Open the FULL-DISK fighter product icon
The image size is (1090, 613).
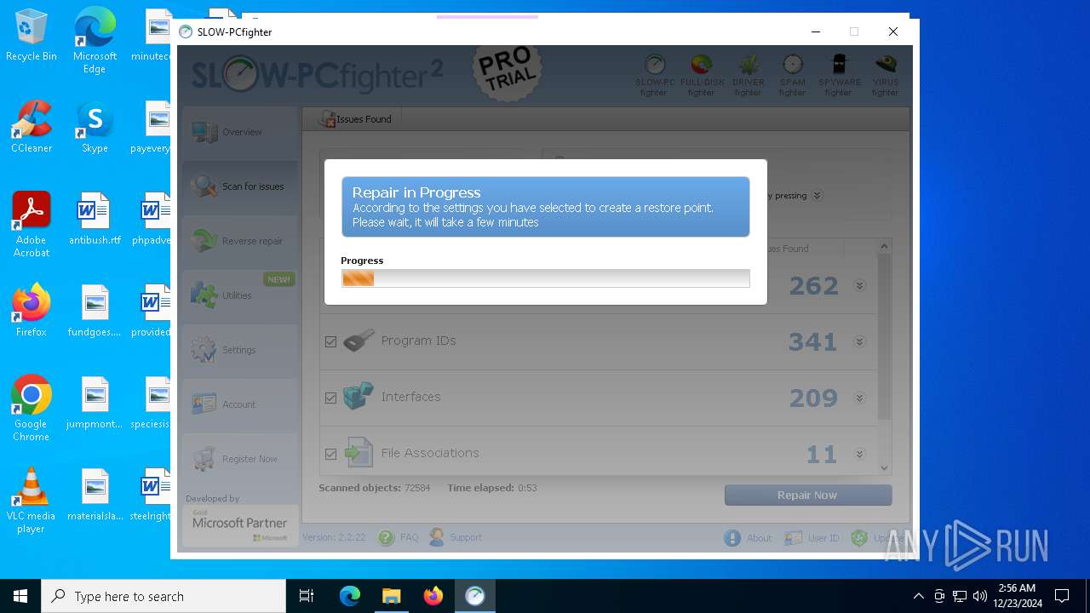(702, 75)
